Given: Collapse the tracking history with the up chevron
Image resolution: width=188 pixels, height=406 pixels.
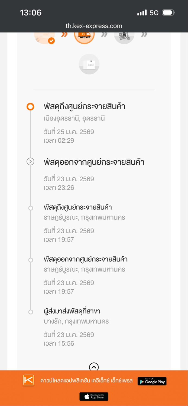Looking at the screenshot, I should (94, 367).
